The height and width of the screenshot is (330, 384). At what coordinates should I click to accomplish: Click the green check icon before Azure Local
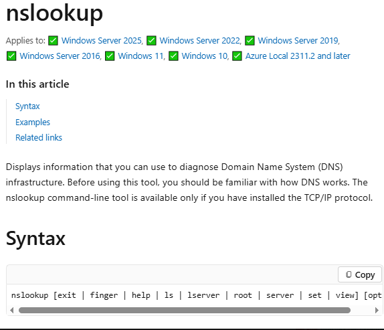(x=237, y=56)
